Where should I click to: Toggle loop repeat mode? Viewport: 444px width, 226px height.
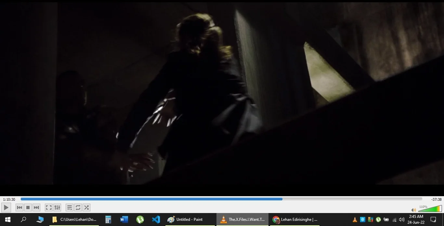click(x=78, y=208)
